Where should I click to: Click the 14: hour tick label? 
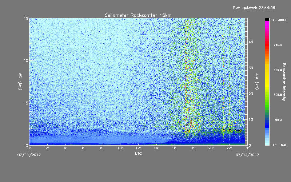(156, 148)
